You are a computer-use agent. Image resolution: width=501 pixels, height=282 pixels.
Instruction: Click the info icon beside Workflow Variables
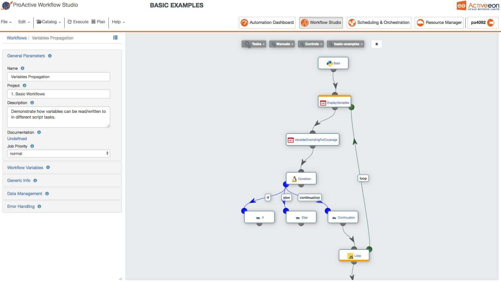click(x=48, y=167)
